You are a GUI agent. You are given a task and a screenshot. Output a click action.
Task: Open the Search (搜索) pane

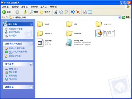click(x=34, y=12)
